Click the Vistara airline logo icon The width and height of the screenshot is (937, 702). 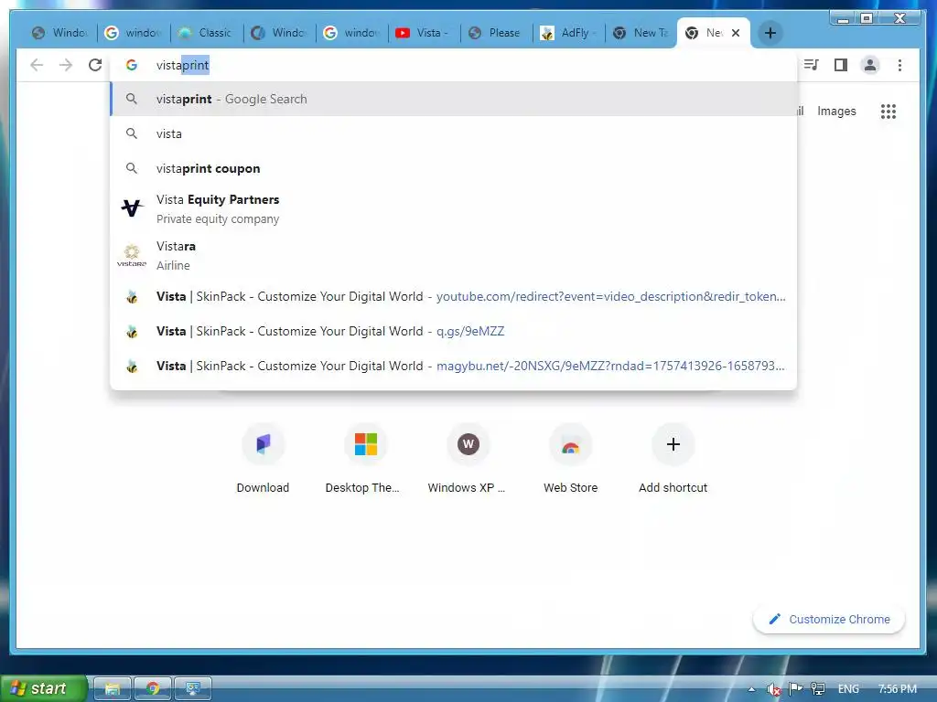tap(132, 255)
